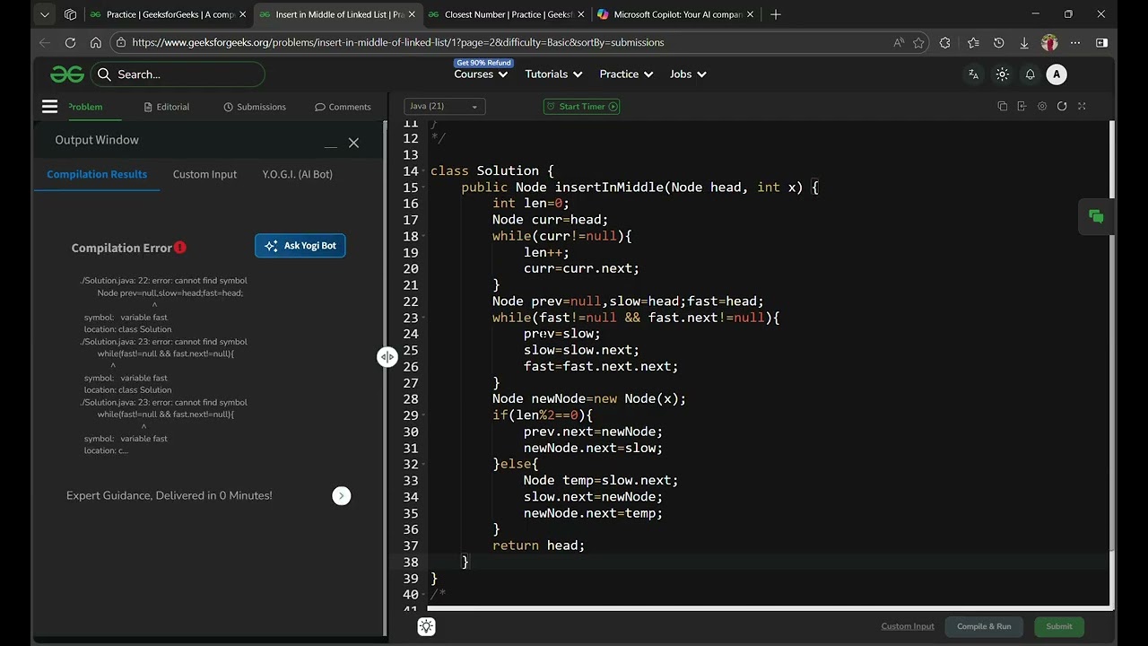
Task: Click code line 'return head;'
Action: click(538, 546)
